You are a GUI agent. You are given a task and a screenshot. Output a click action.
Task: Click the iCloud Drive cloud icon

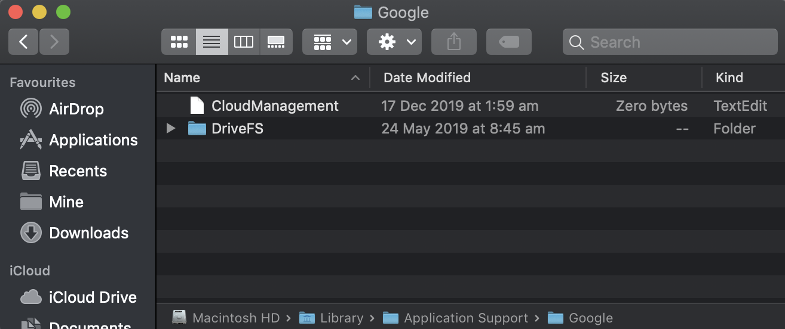(x=31, y=297)
